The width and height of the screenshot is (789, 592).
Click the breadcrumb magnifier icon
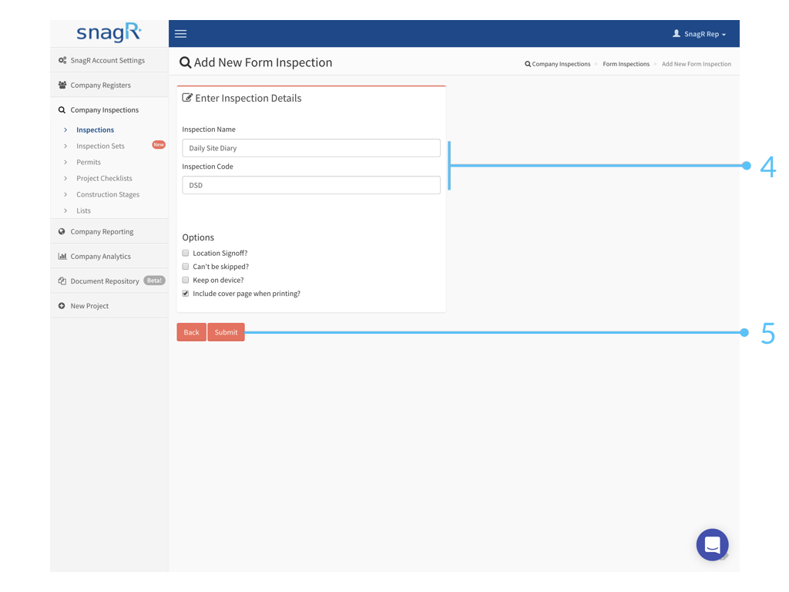pos(528,64)
